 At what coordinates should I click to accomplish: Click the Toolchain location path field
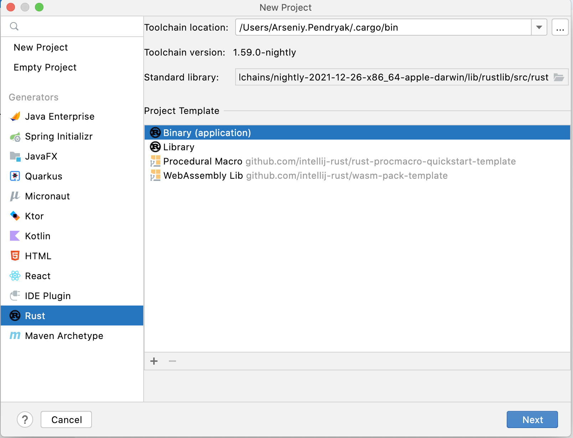coord(383,27)
